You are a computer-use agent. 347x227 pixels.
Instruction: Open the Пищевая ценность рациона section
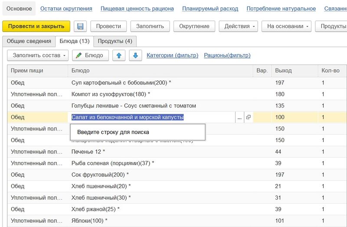(137, 9)
